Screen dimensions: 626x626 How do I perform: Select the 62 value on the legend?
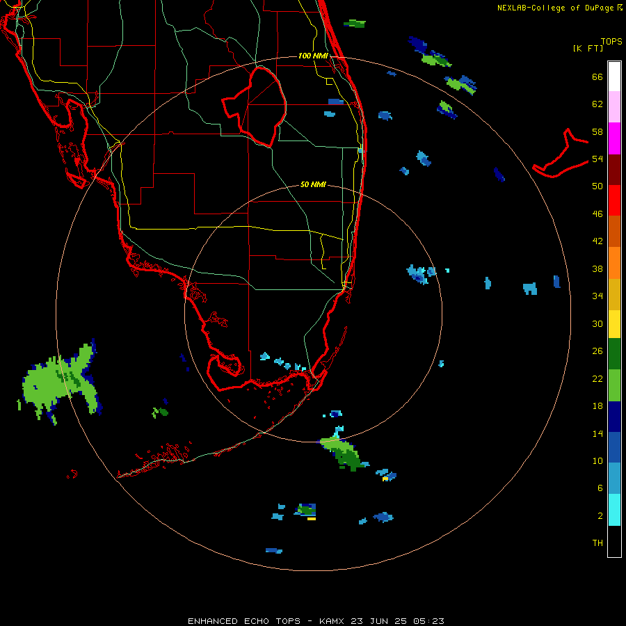pos(597,104)
